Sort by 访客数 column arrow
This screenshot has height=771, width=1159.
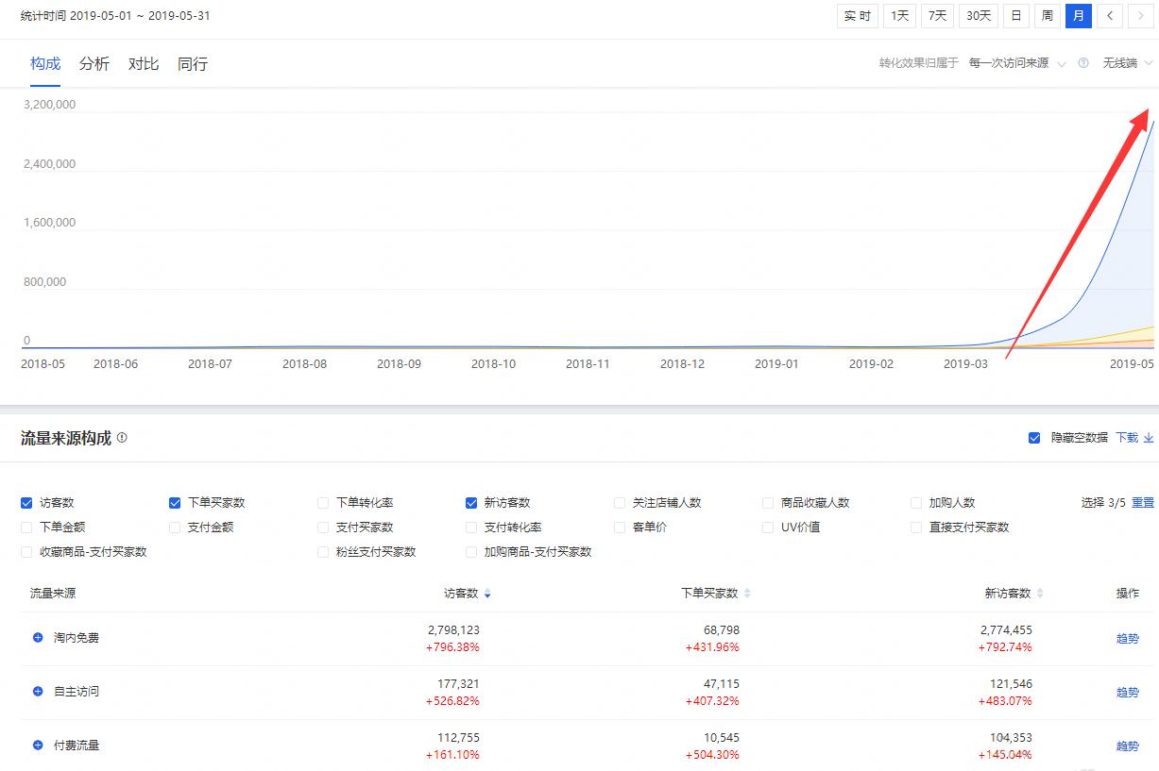tap(487, 594)
